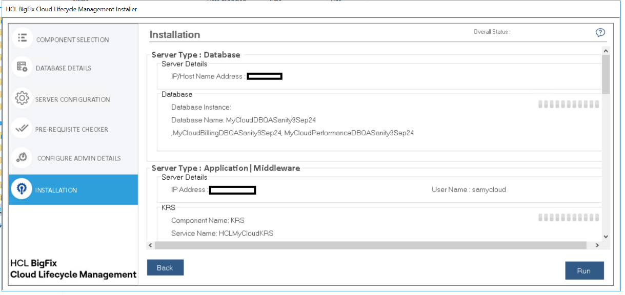Open the Component Selection step
The width and height of the screenshot is (625, 295).
pyautogui.click(x=72, y=40)
